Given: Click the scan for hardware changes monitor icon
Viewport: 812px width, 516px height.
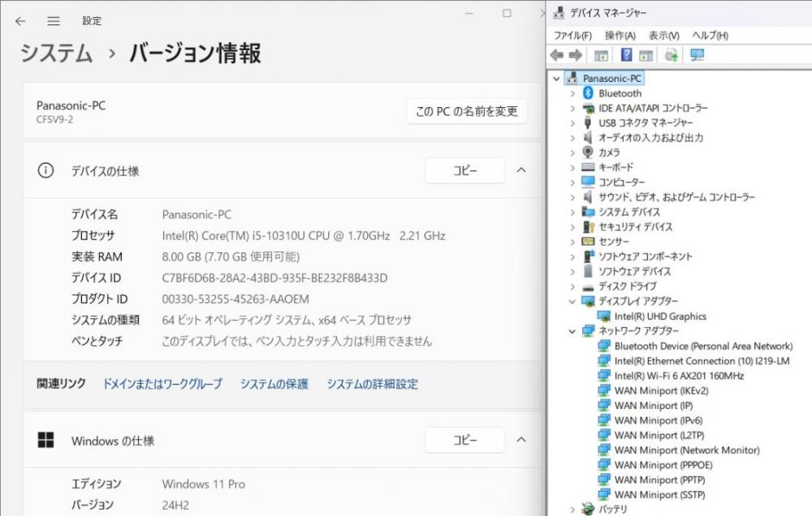Looking at the screenshot, I should pos(697,55).
